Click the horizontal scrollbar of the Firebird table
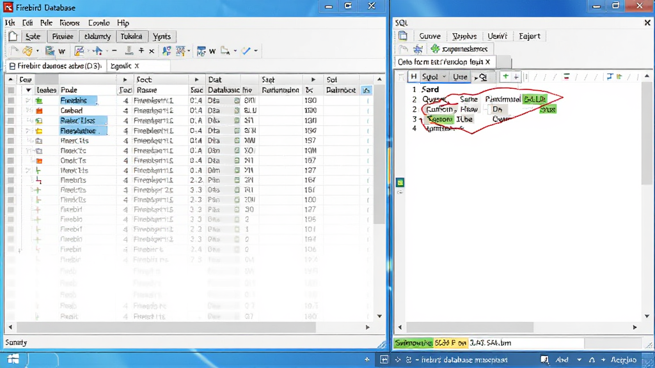 (x=166, y=327)
